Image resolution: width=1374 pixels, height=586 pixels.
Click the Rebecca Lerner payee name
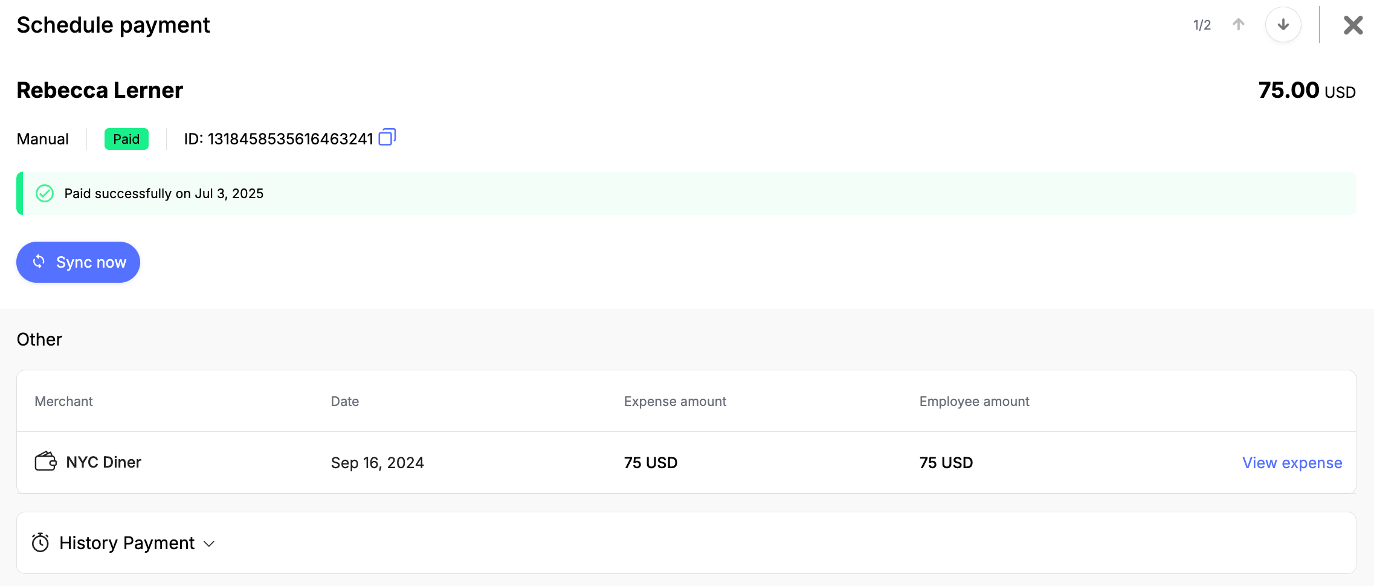pos(100,90)
